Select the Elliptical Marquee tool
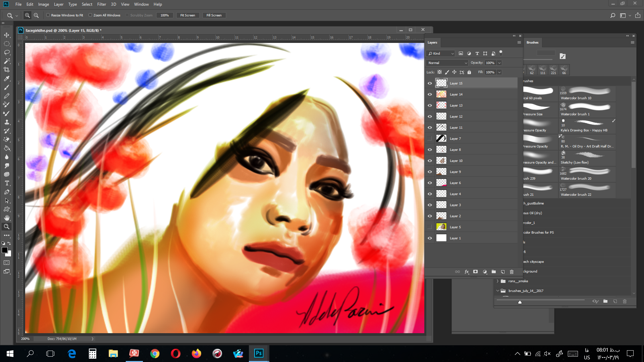Viewport: 644px width, 362px height. 7,44
